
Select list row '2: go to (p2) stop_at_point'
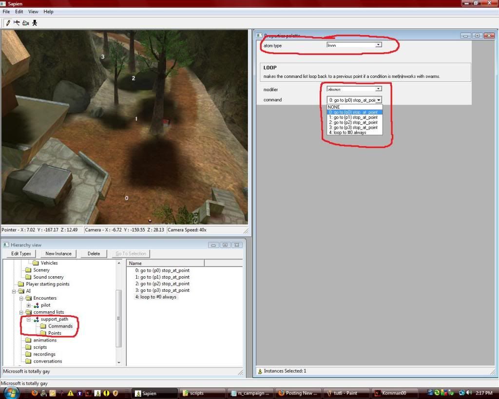[x=162, y=284]
